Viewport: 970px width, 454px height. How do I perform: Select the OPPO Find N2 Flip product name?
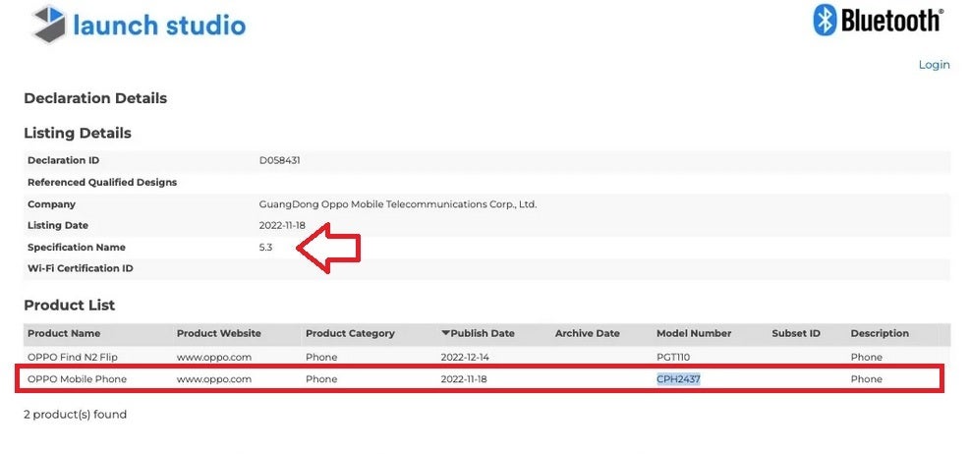coord(73,357)
